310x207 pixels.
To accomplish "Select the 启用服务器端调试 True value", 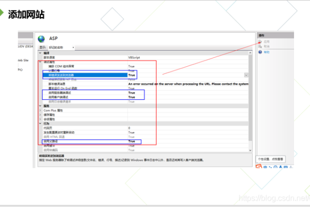I will (x=131, y=93).
